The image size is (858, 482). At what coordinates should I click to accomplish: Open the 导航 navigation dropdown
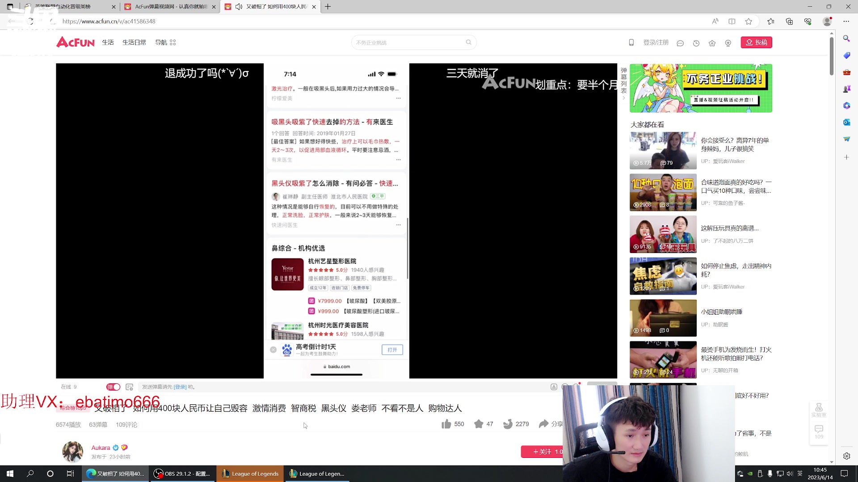click(x=161, y=42)
